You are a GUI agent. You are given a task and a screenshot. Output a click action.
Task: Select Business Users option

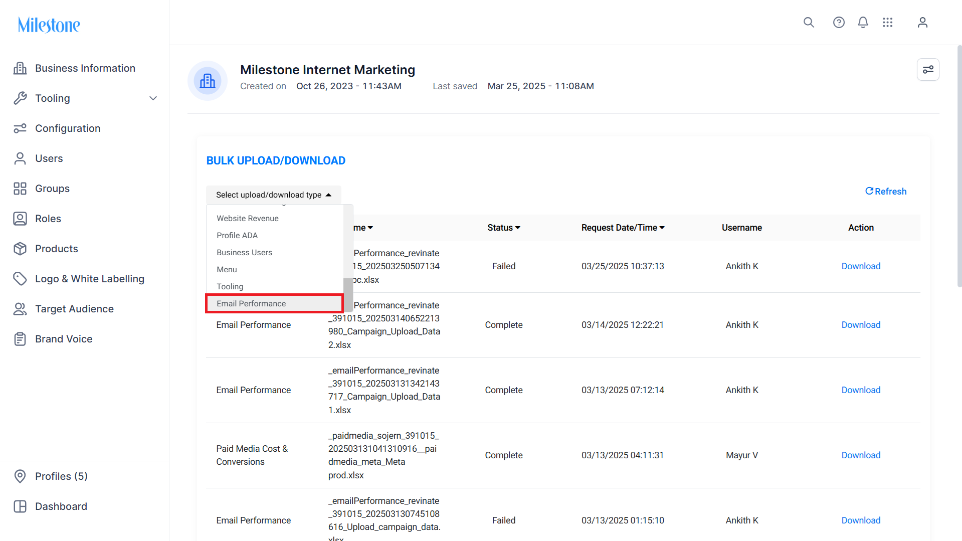245,252
